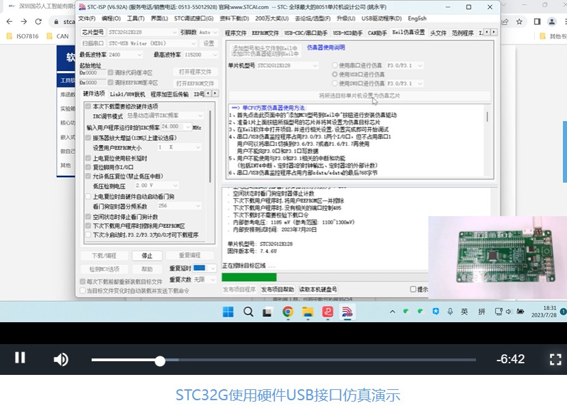Open the 单片机型号 dropdown in Keil tab
Viewport: 567px width, 405px height.
point(287,66)
